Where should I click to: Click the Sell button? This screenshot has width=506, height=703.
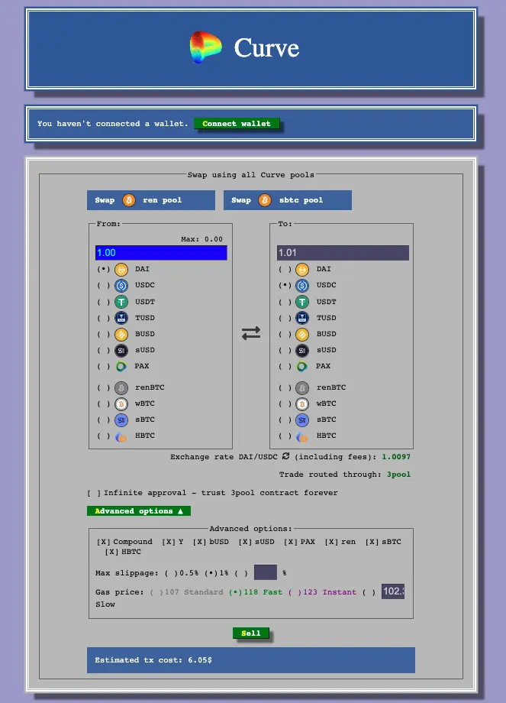251,633
